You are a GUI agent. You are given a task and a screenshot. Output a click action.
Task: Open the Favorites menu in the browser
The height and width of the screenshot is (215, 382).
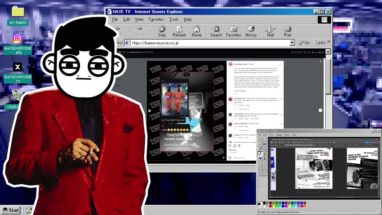point(156,19)
